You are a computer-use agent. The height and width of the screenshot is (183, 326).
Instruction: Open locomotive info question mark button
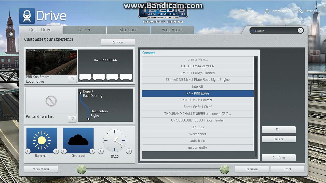(72, 80)
